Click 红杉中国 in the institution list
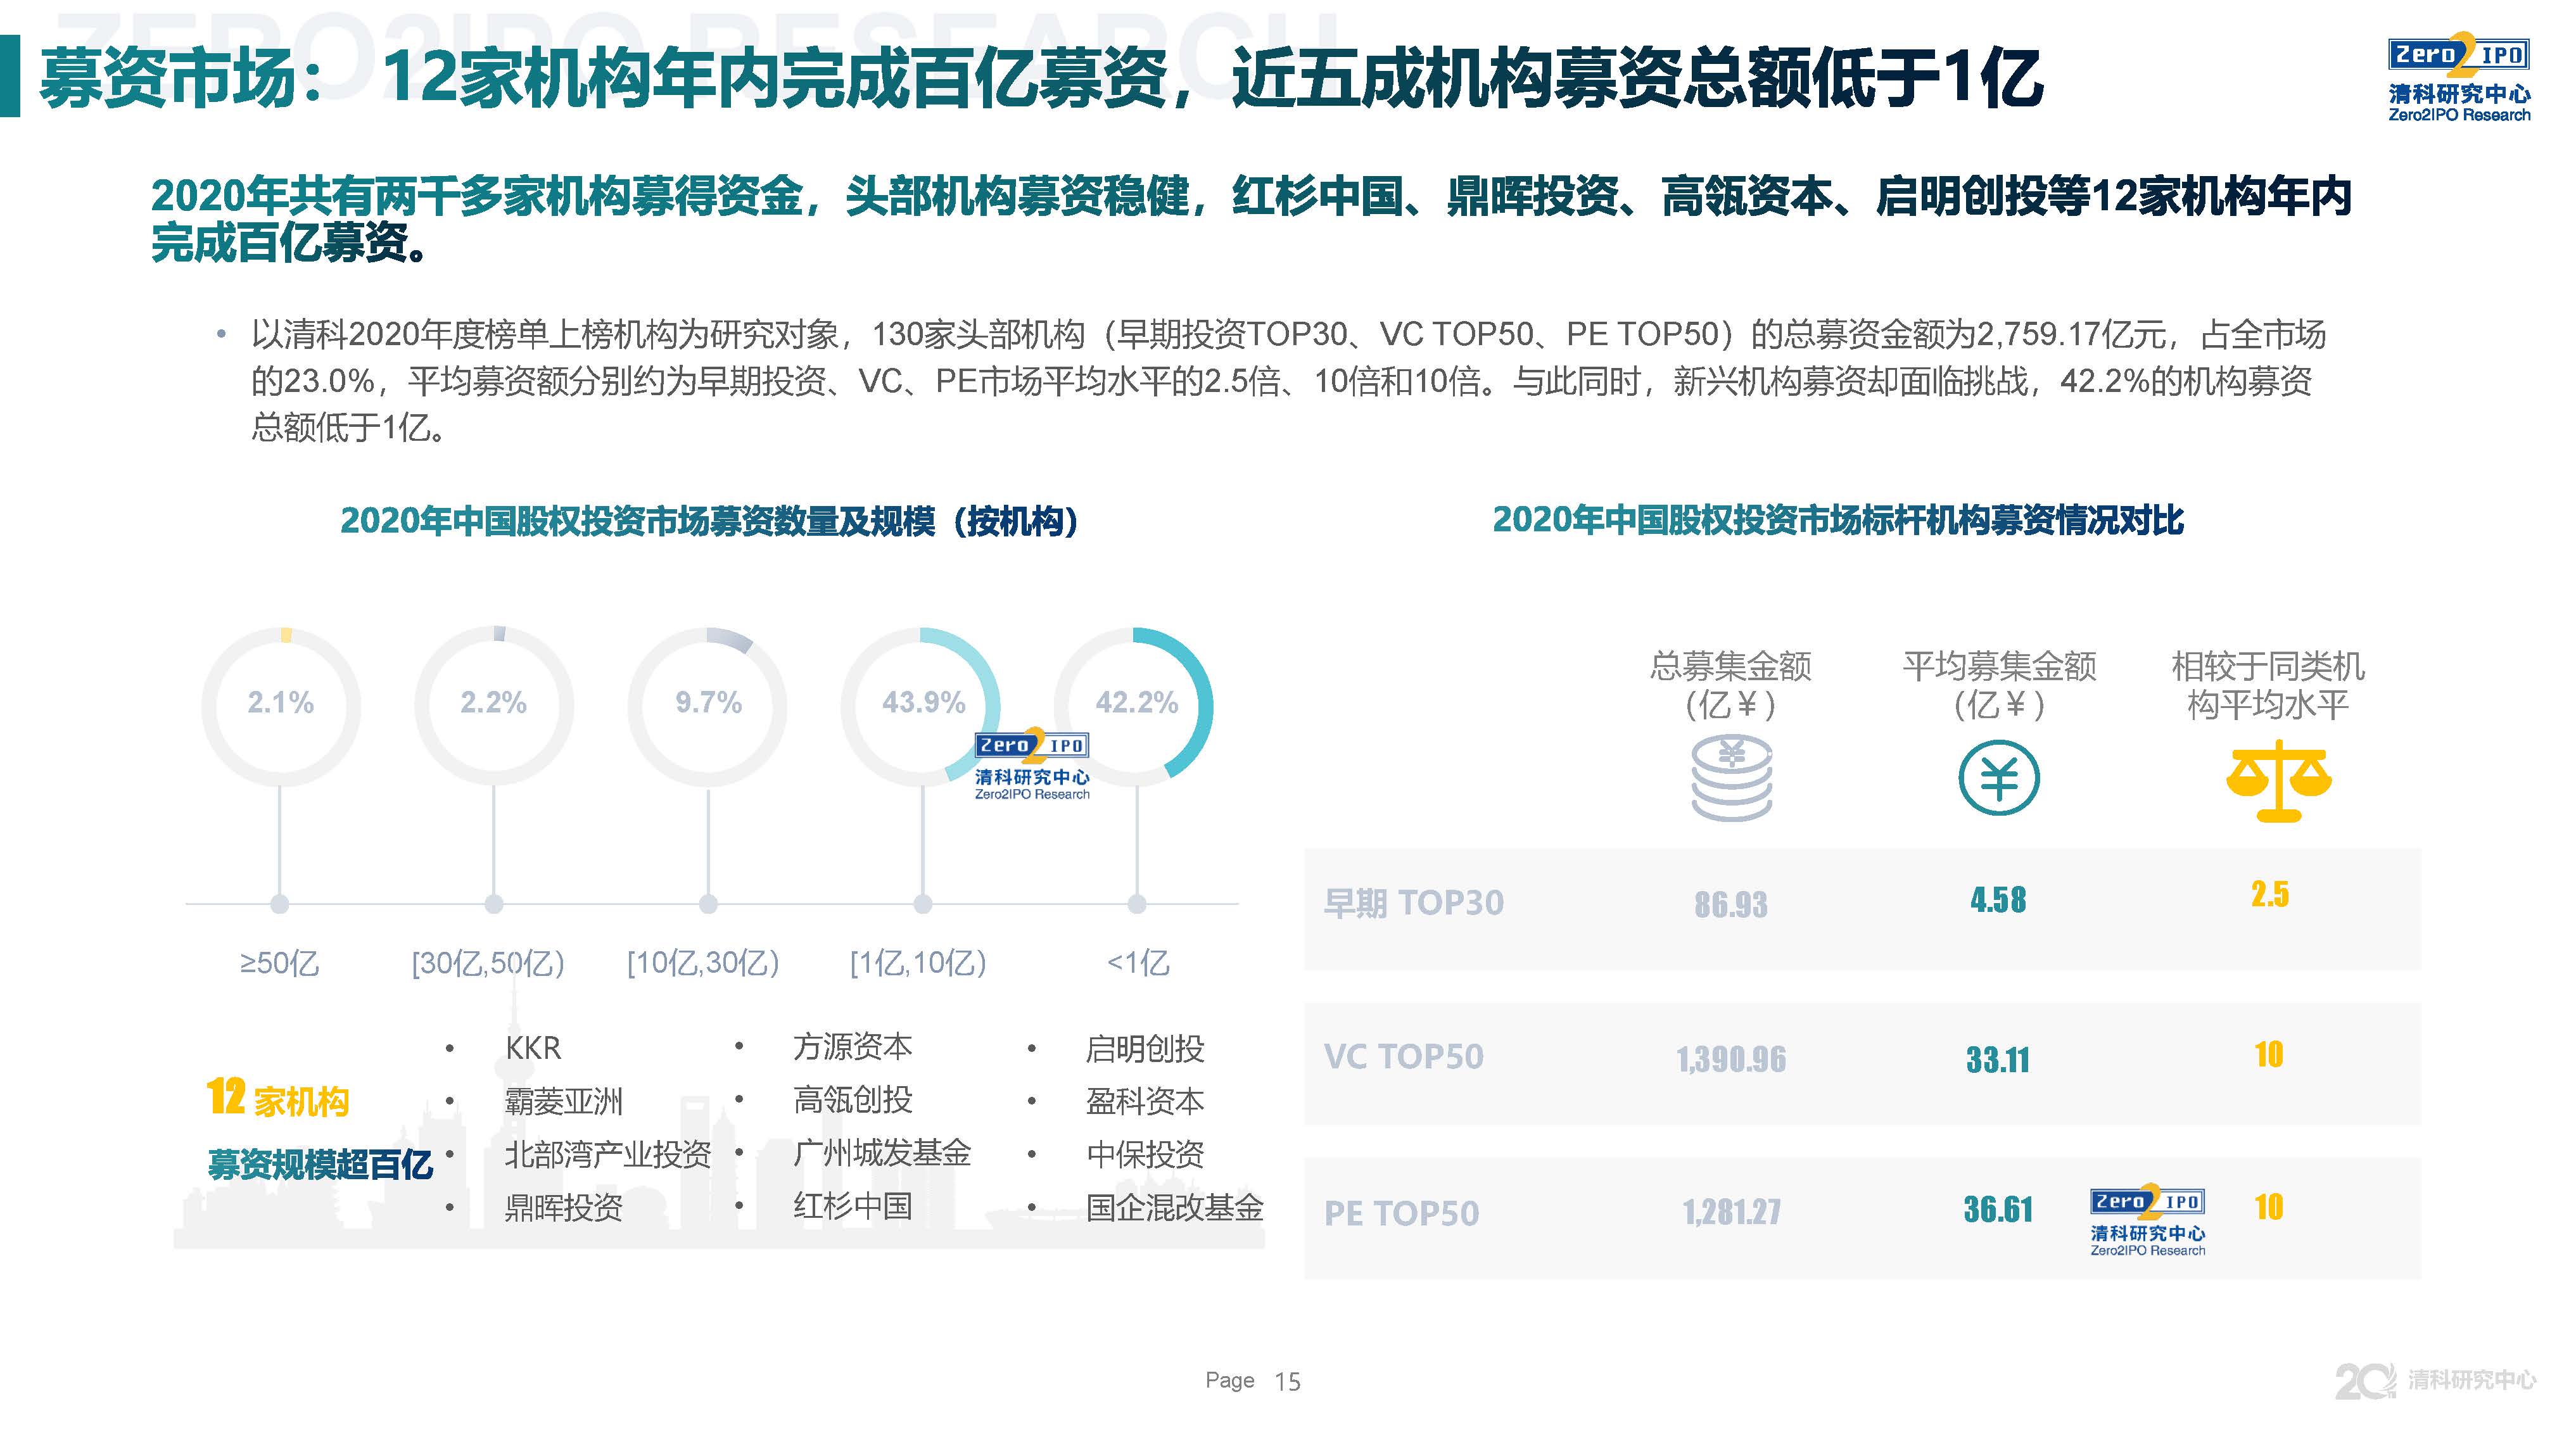2576x1449 pixels. tap(852, 1206)
